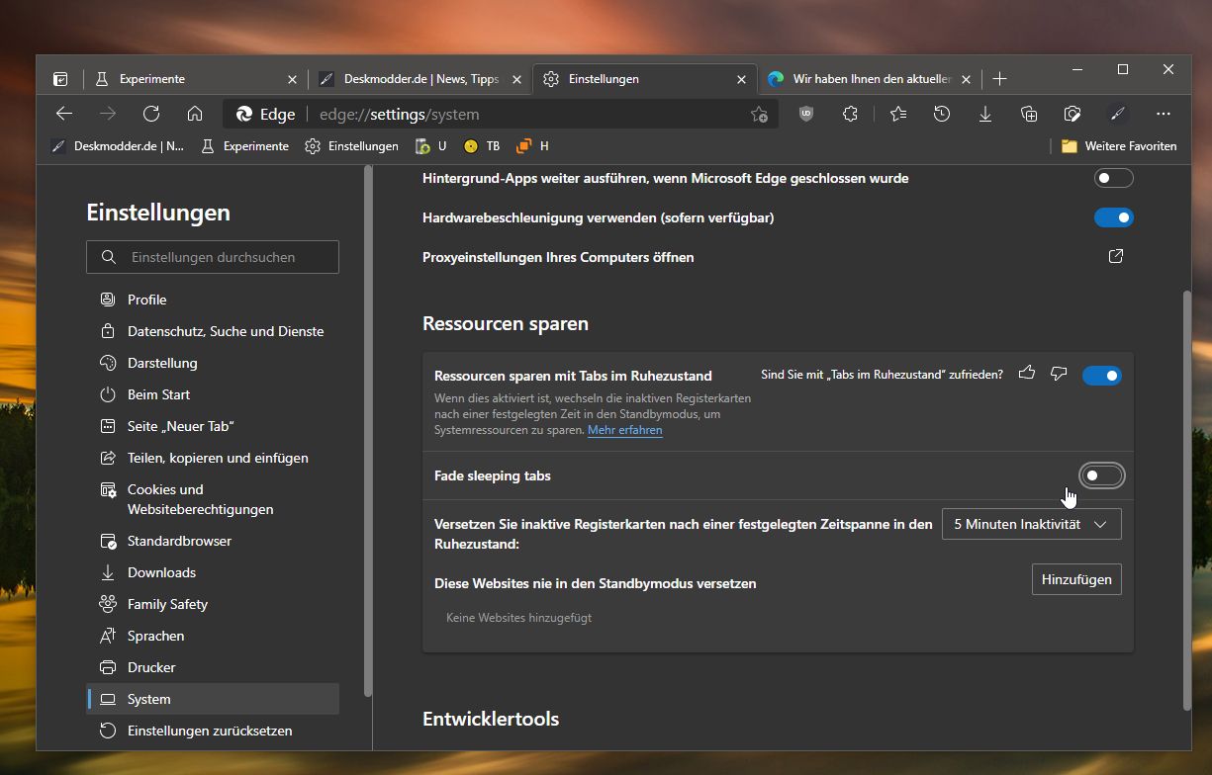Screen dimensions: 1212x775
Task: Open the H bookmark in favorites bar
Action: tap(532, 146)
